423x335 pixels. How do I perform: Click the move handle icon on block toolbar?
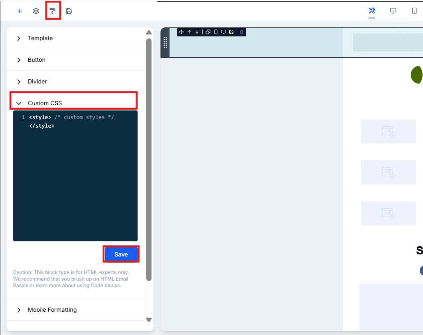[181, 32]
